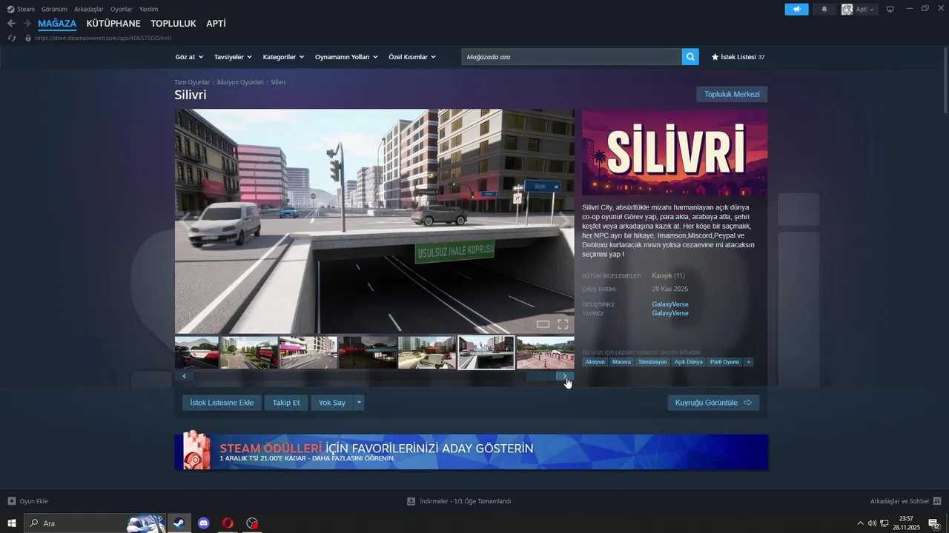Screen dimensions: 949x533
Task: Open Arkadaşlar ve Sohbet panel
Action: 905,501
